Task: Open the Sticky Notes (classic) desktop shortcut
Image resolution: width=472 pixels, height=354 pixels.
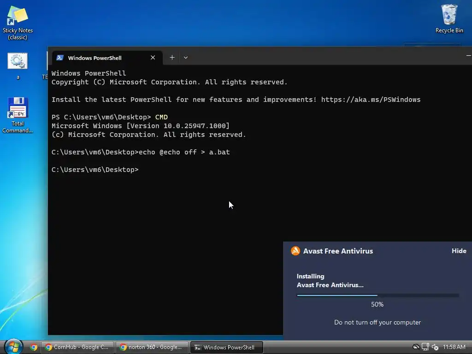Action: pyautogui.click(x=18, y=23)
